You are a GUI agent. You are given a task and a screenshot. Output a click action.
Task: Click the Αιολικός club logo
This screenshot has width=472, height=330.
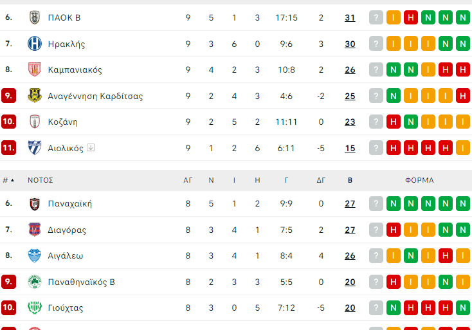(34, 148)
